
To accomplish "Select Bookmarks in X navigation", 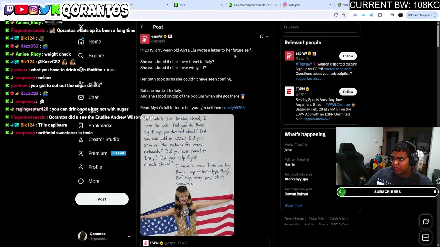I will tap(100, 126).
